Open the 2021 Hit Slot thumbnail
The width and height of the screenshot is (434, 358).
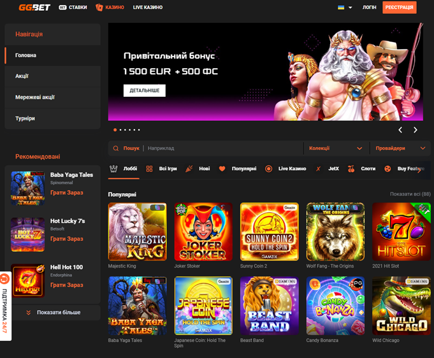(401, 232)
